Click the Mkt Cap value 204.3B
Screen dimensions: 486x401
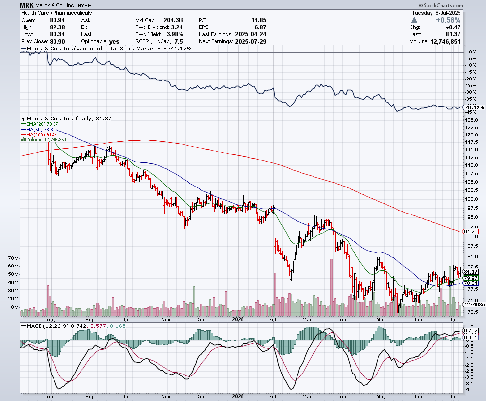[x=173, y=20]
